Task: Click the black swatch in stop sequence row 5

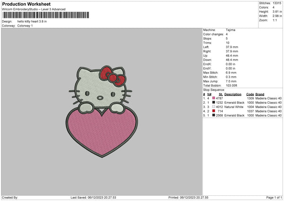Action: [213, 115]
